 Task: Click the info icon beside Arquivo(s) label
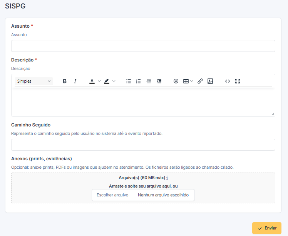tap(167, 178)
